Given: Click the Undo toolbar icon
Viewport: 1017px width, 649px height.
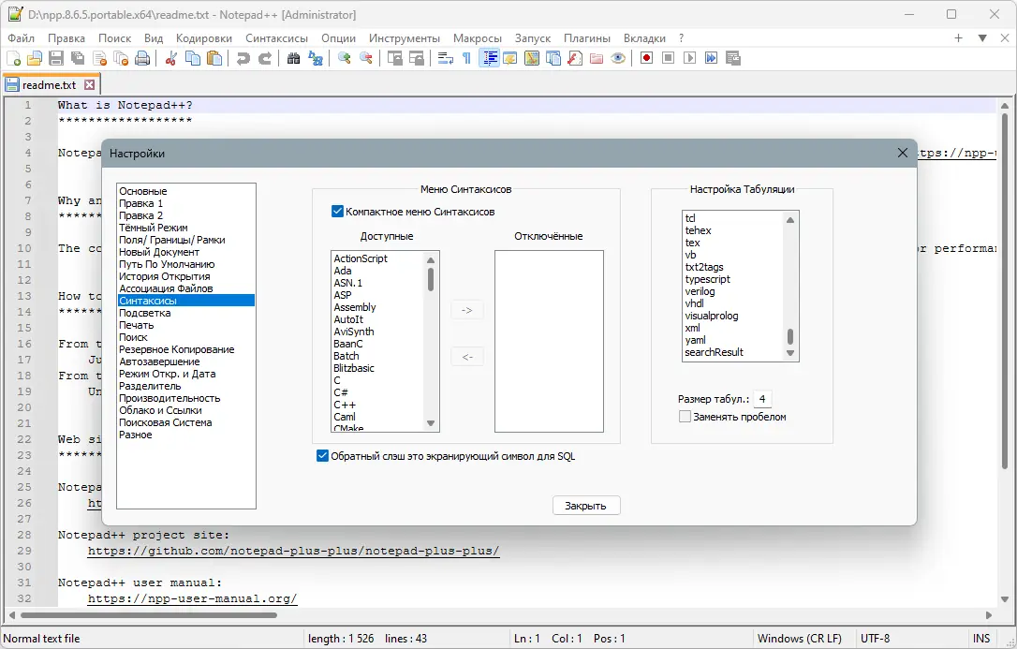Looking at the screenshot, I should (x=245, y=58).
